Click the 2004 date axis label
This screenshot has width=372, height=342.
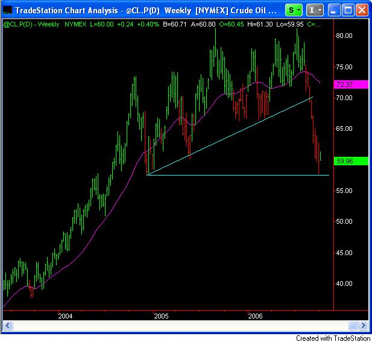click(65, 316)
